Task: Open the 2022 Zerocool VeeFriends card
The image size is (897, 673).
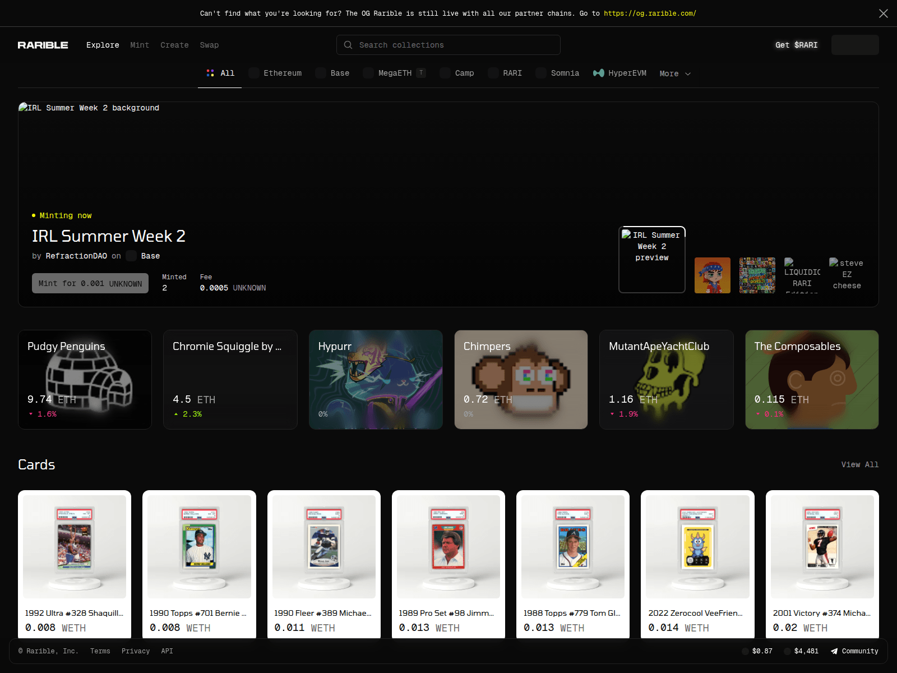Action: pyautogui.click(x=697, y=564)
